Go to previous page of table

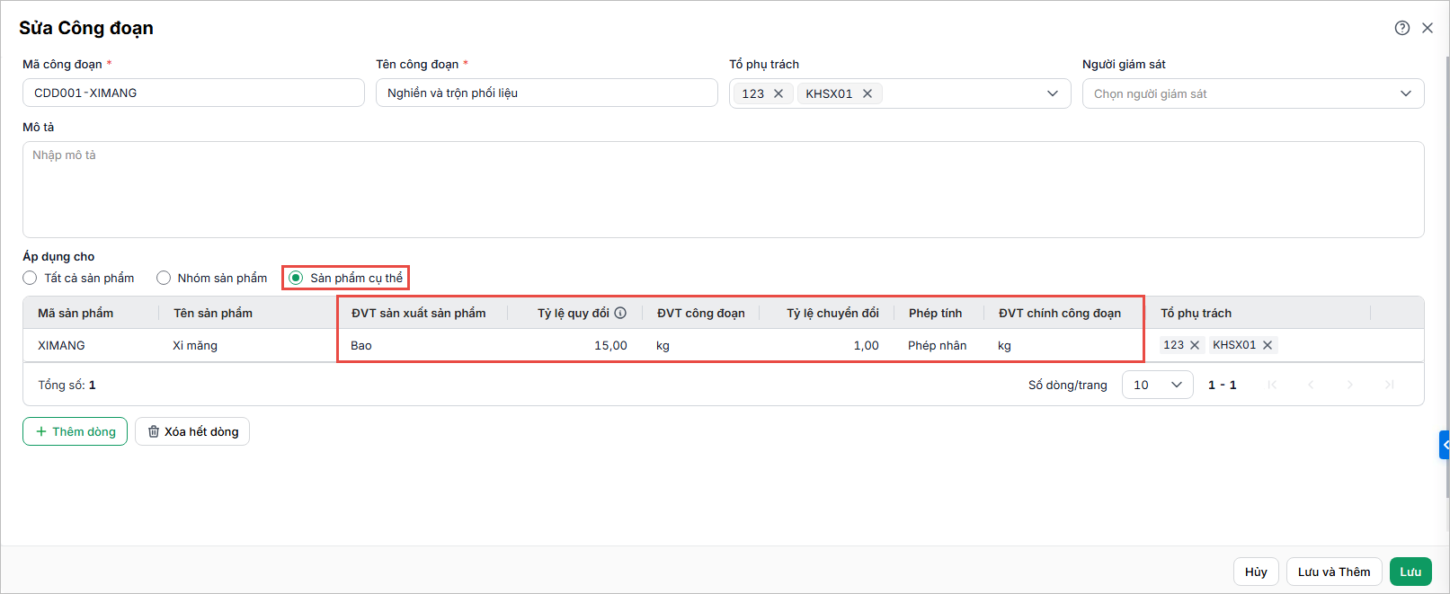[1311, 385]
